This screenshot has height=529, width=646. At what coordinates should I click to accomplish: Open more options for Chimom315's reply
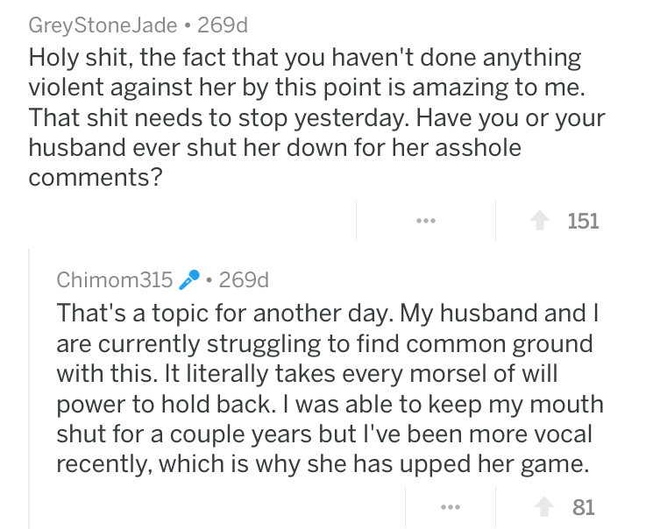pos(451,507)
